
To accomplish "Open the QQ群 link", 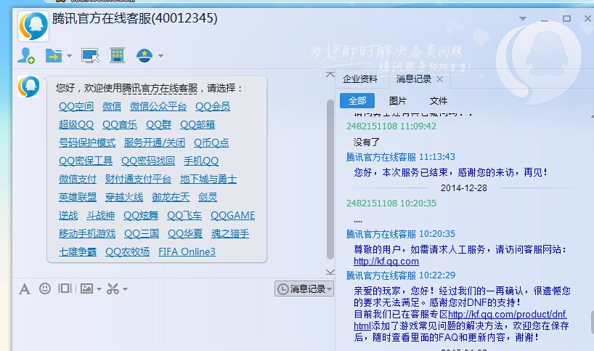I will coord(159,125).
